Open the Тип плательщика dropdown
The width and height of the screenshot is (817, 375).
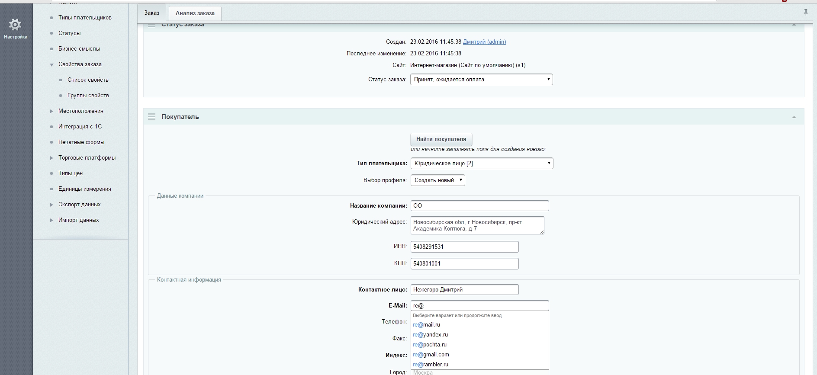click(481, 163)
